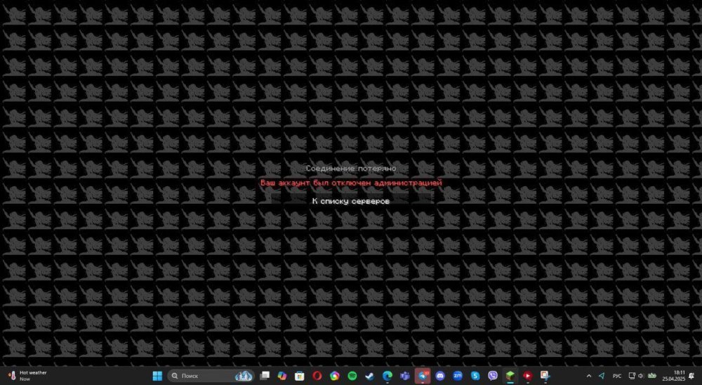Focus the taskbar "Поиск" search box
Screen dimensions: 702x385
point(211,376)
